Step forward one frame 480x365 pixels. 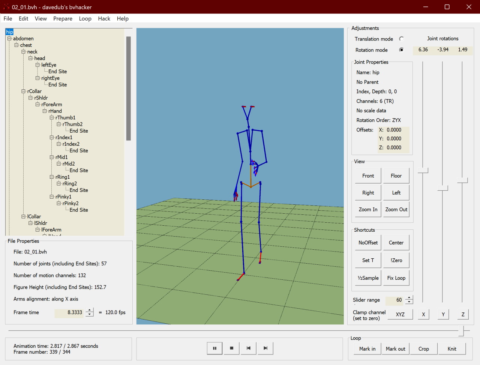click(265, 348)
